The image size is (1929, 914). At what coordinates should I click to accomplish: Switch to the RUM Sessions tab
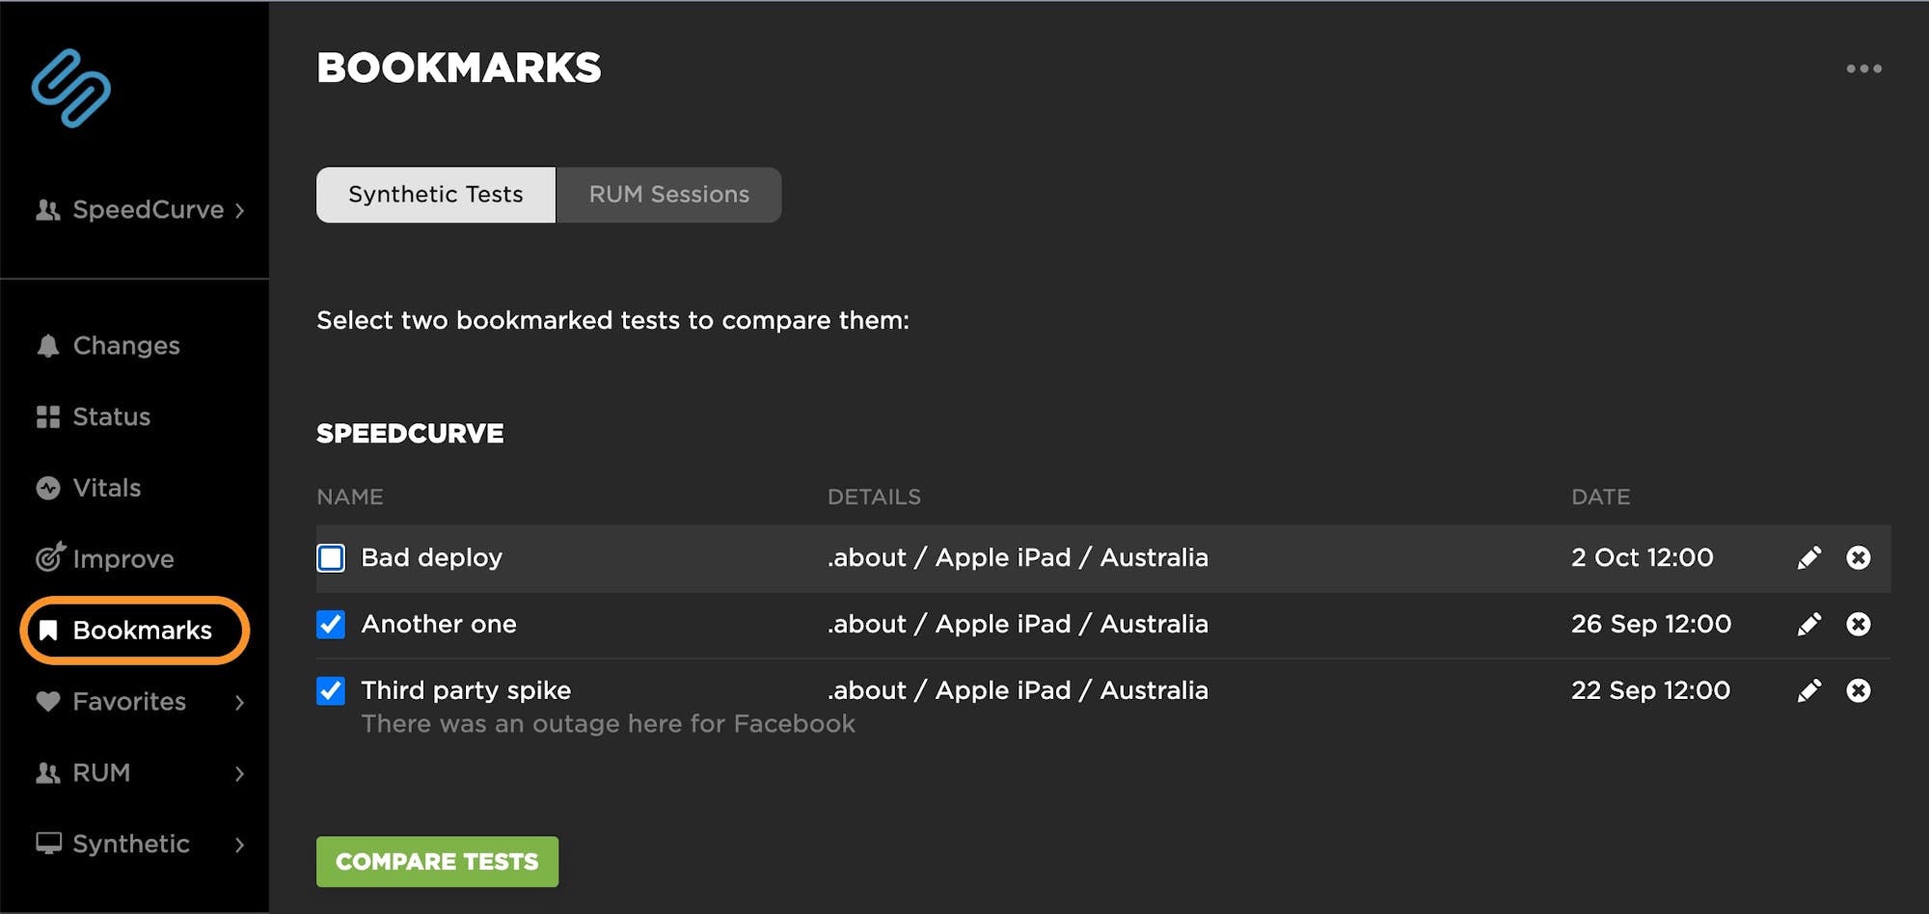click(668, 195)
